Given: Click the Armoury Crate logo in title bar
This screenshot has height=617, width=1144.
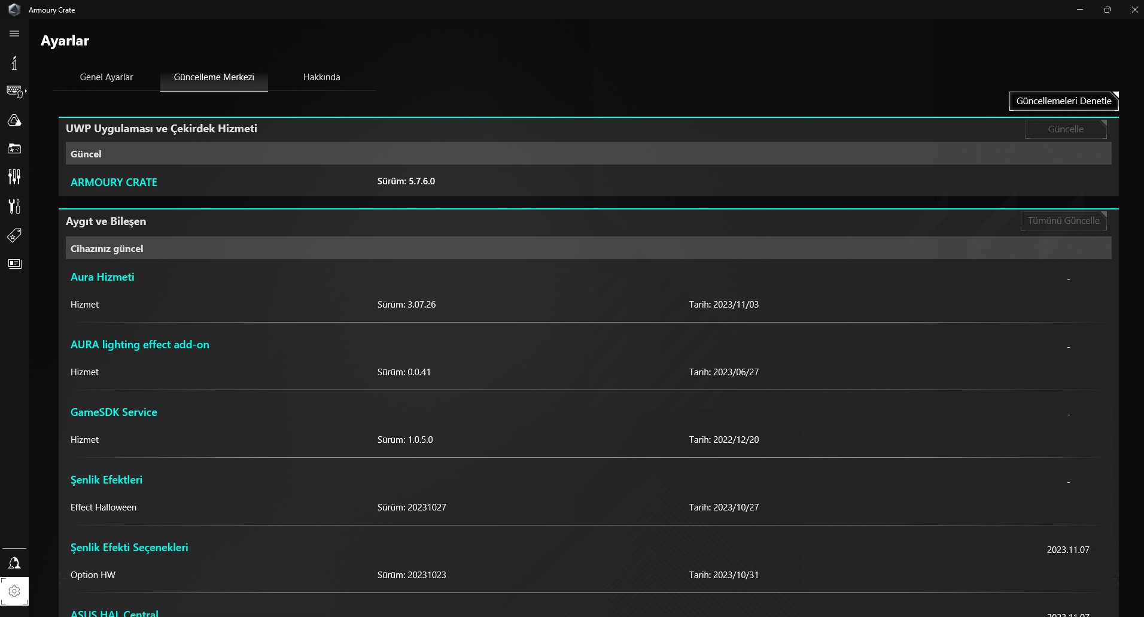Looking at the screenshot, I should [x=14, y=10].
